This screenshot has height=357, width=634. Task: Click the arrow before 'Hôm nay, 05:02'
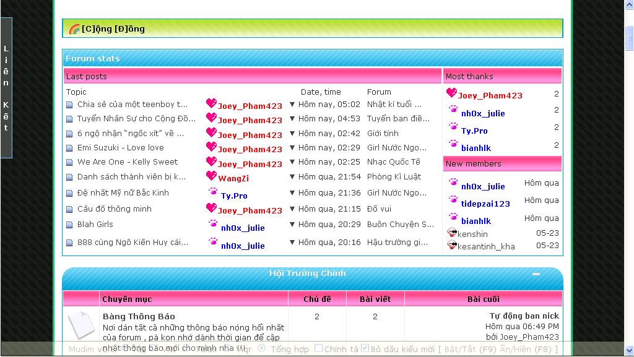pos(292,105)
